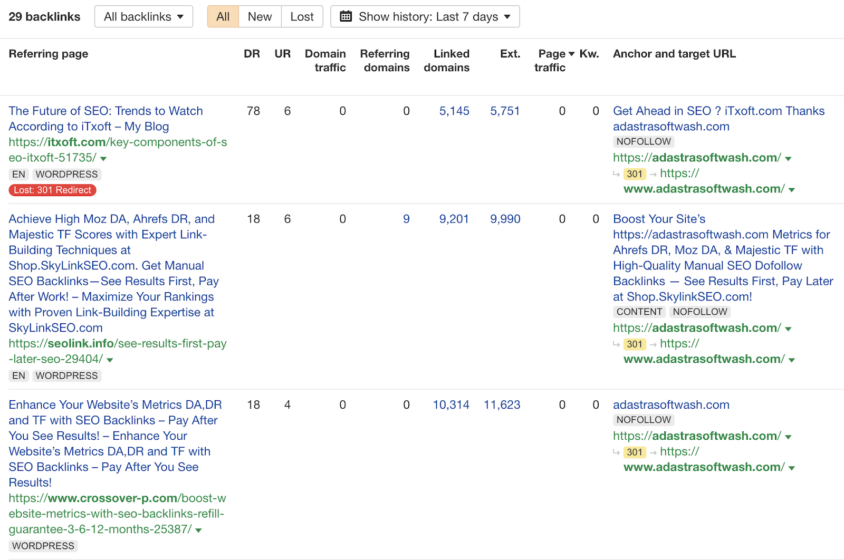Click the EN tag in the seolink.info row
This screenshot has height=560, width=844.
[x=18, y=375]
